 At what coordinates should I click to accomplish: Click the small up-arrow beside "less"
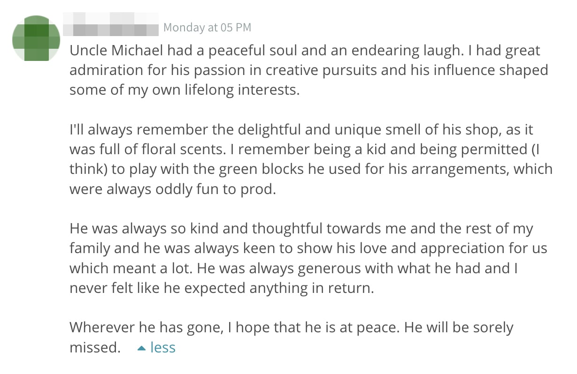(141, 348)
